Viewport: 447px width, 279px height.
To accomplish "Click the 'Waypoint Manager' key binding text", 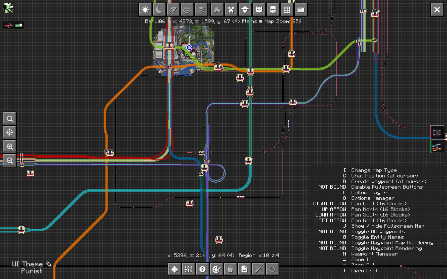I will 374,254.
